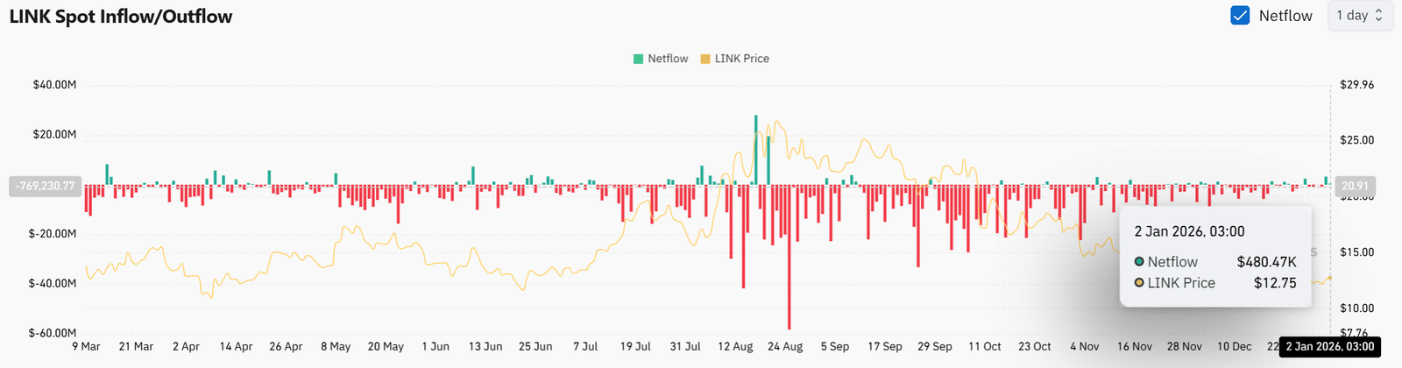Click the 2 Jan 2026, 03:00 date marker
Image resolution: width=1402 pixels, height=368 pixels.
pos(1330,347)
